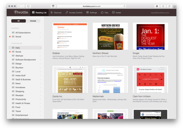Click the Throttle logo

[21, 12]
